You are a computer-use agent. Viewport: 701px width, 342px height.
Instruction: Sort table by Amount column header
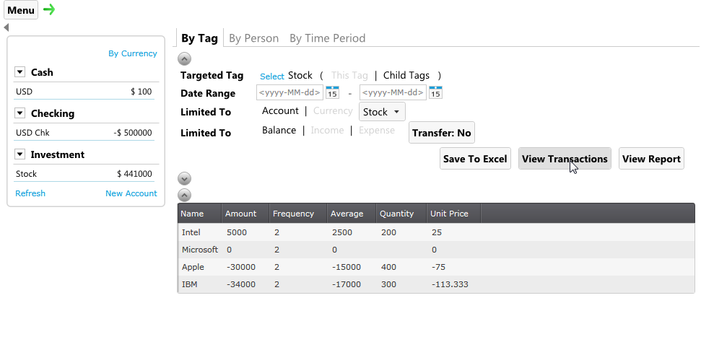(245, 214)
